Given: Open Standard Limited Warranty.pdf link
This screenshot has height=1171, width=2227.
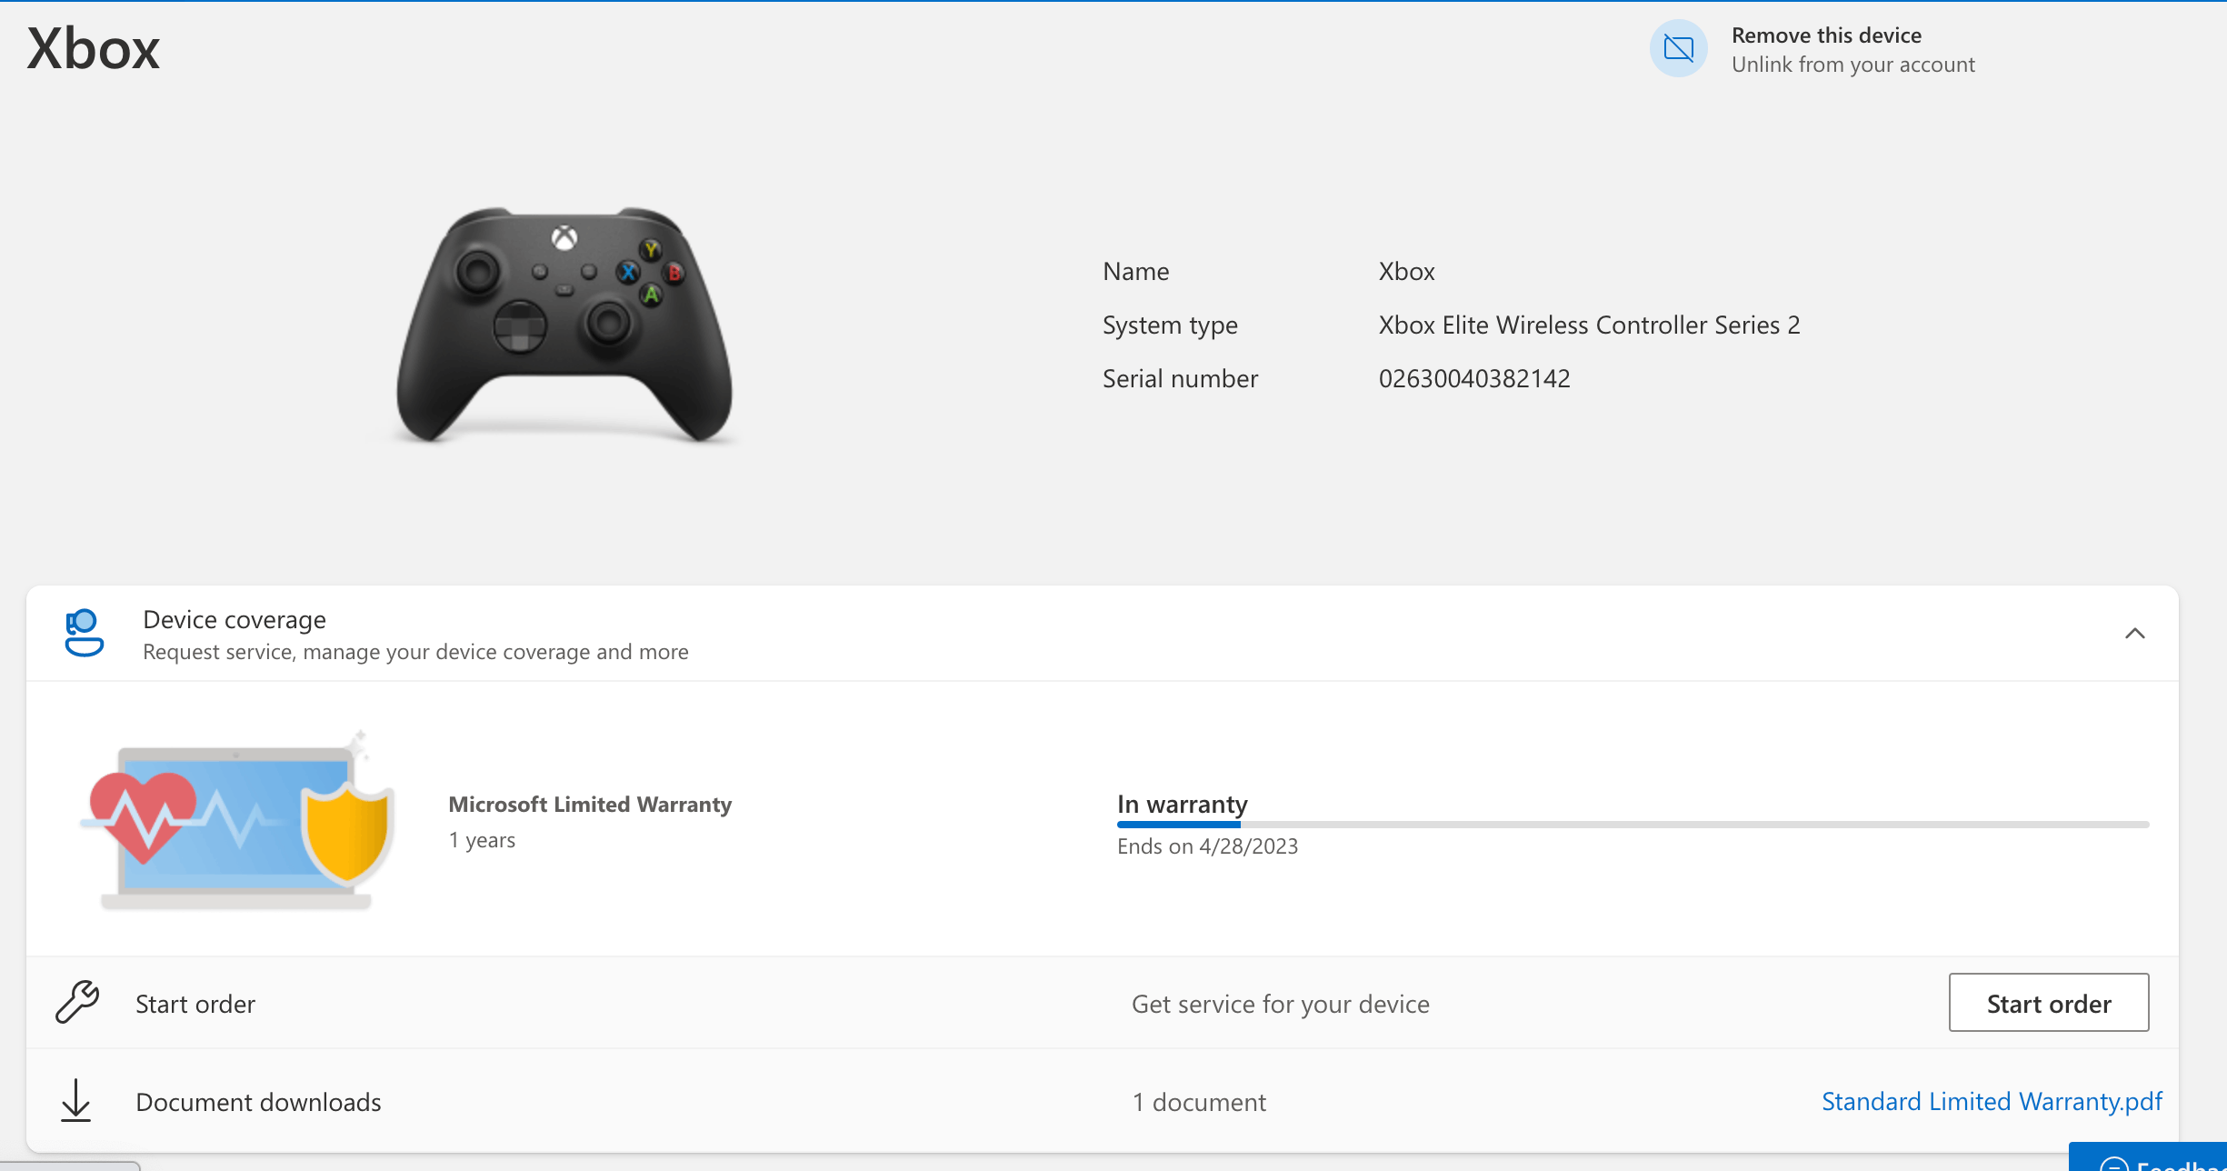Looking at the screenshot, I should (x=1992, y=1102).
